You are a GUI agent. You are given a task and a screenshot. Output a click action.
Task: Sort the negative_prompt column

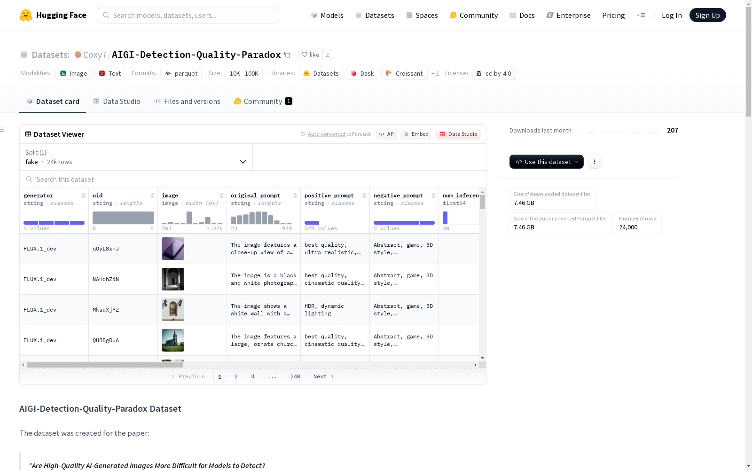(x=433, y=196)
